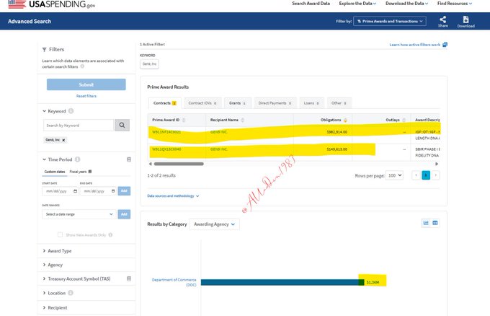Image resolution: width=490 pixels, height=316 pixels.
Task: Sort by Obligations column arrow
Action: [x=345, y=120]
